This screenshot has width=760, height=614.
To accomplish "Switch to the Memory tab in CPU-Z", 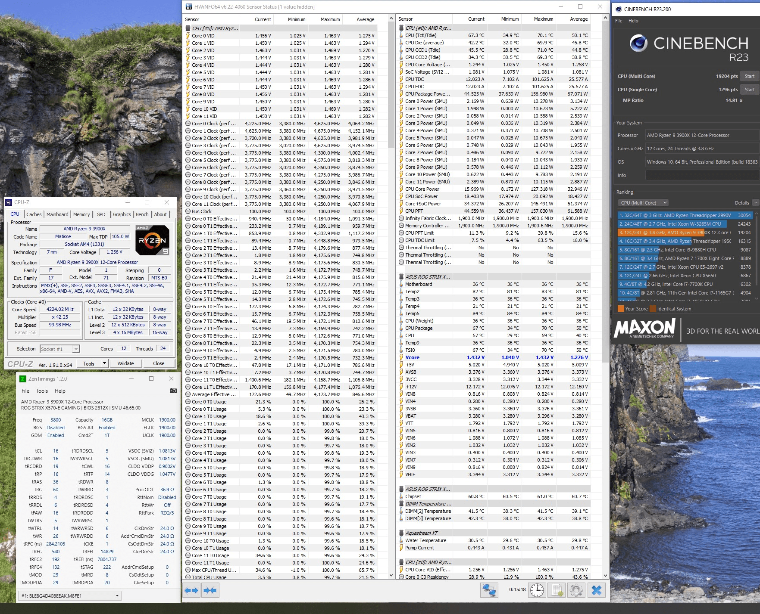I will pos(81,214).
